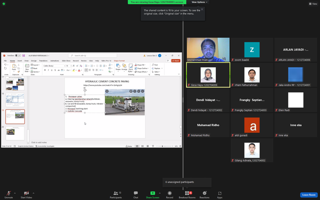Open View Options dropdown
Viewport: 320px width, 200px height.
199,2
